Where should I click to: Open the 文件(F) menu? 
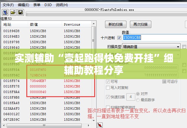8,5
